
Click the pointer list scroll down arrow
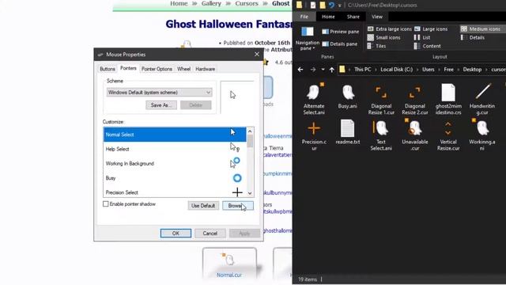250,193
